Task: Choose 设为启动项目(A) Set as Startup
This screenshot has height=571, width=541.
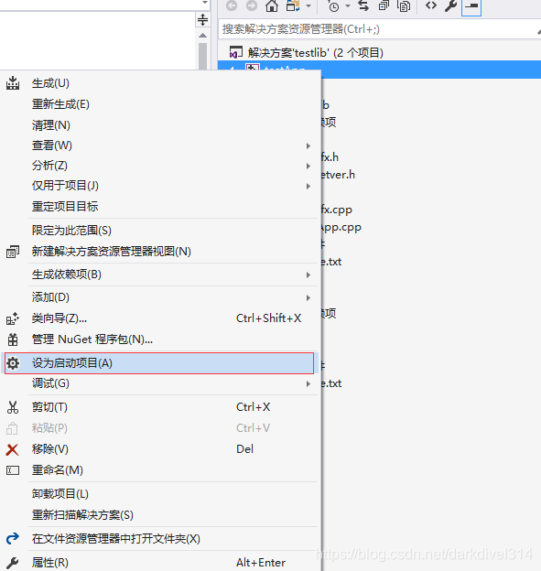Action: (x=159, y=363)
